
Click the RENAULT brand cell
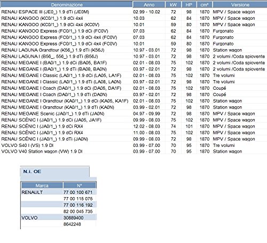point(32,192)
